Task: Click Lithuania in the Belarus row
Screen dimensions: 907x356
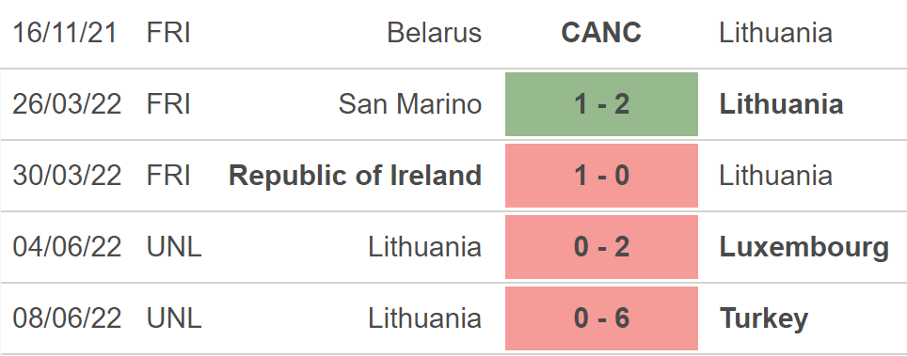Action: 775,33
